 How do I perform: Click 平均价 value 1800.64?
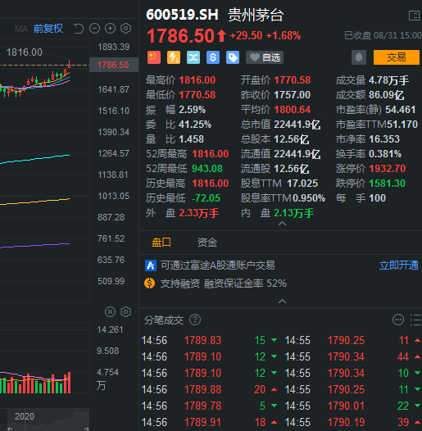pos(293,110)
